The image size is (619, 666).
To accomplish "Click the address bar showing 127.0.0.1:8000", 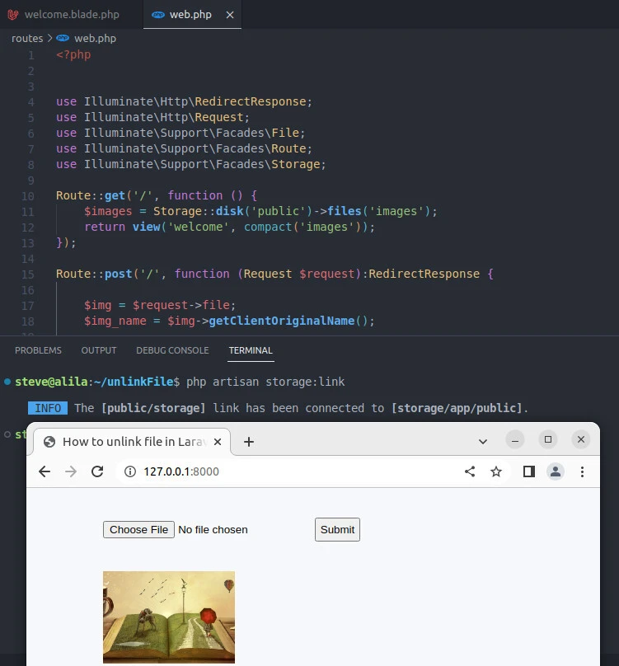I will (x=288, y=471).
